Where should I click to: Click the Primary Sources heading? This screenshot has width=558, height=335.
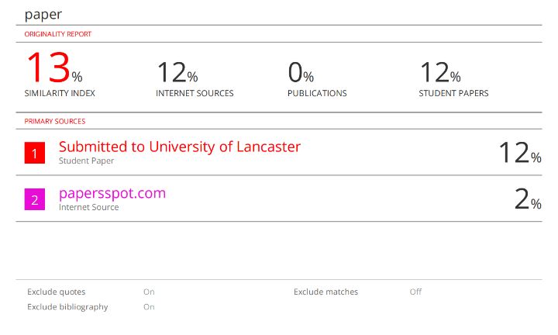coord(55,122)
